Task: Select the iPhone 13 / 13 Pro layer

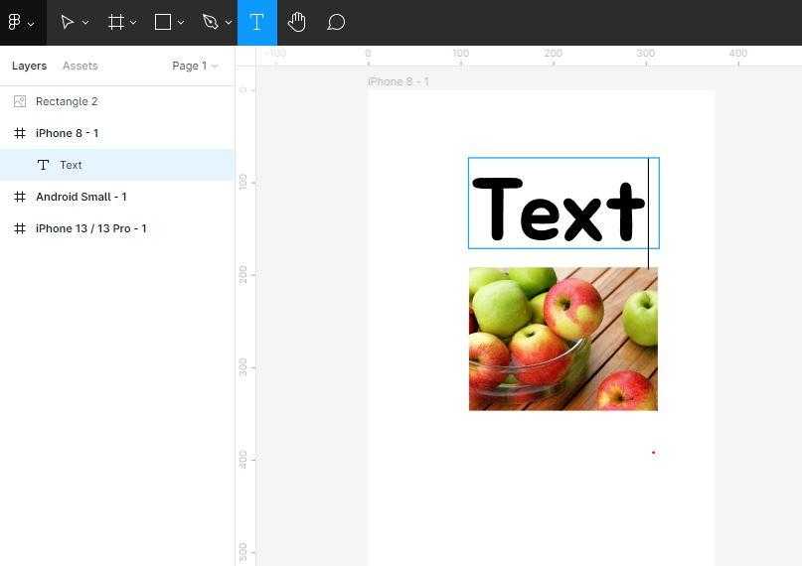Action: [x=90, y=228]
